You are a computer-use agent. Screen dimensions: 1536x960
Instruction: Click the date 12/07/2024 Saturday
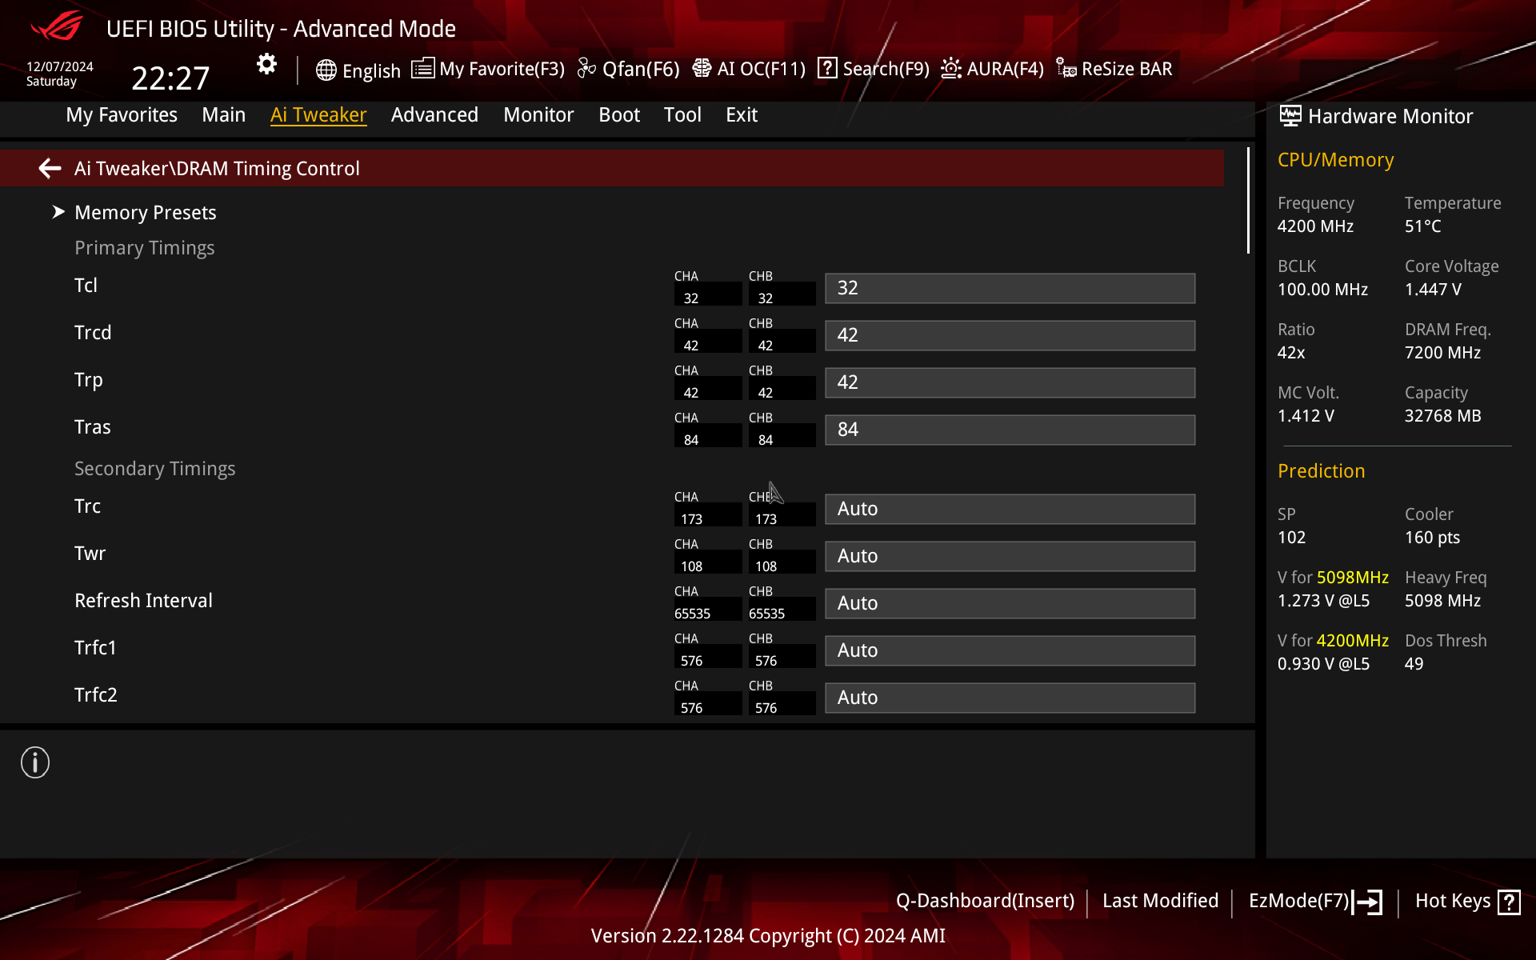coord(60,74)
